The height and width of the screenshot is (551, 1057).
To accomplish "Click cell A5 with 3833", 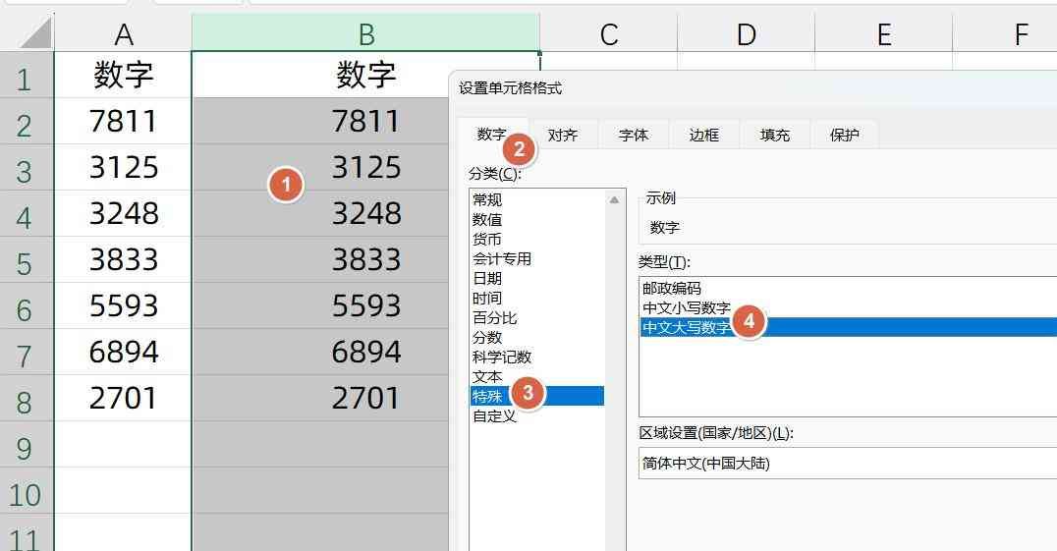I will (x=123, y=260).
